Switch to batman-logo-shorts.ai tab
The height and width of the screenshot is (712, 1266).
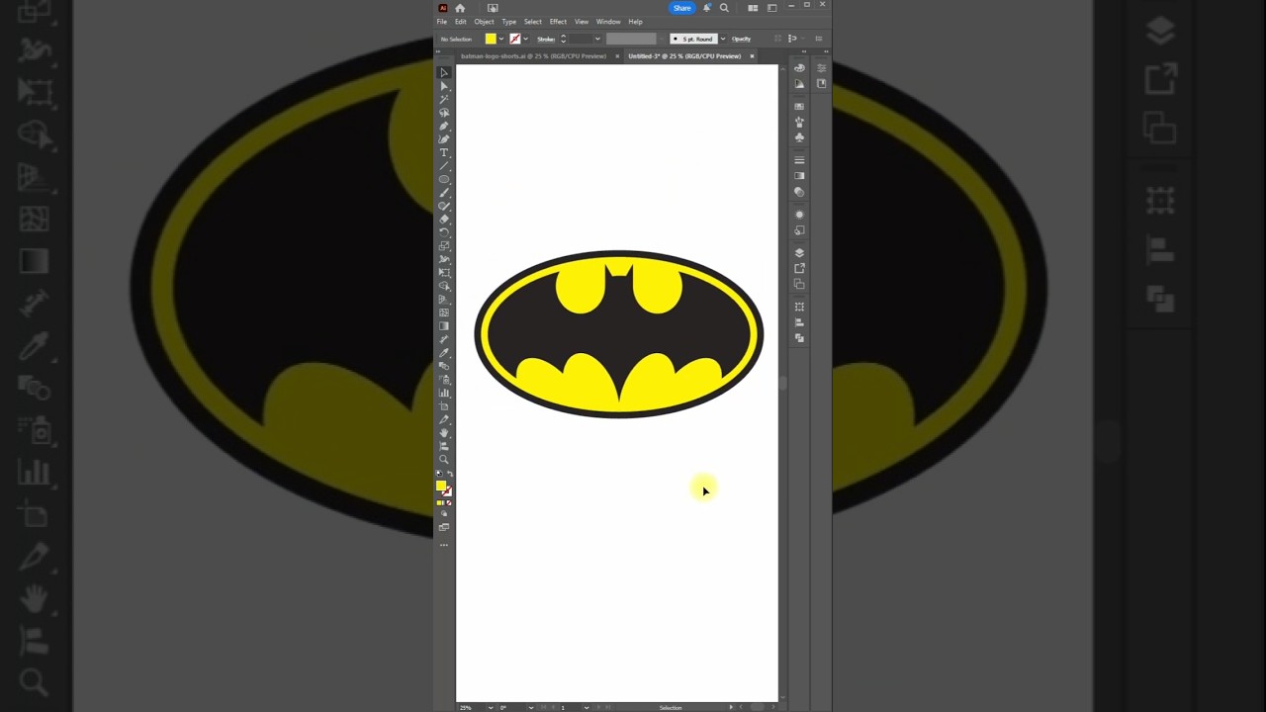point(534,56)
